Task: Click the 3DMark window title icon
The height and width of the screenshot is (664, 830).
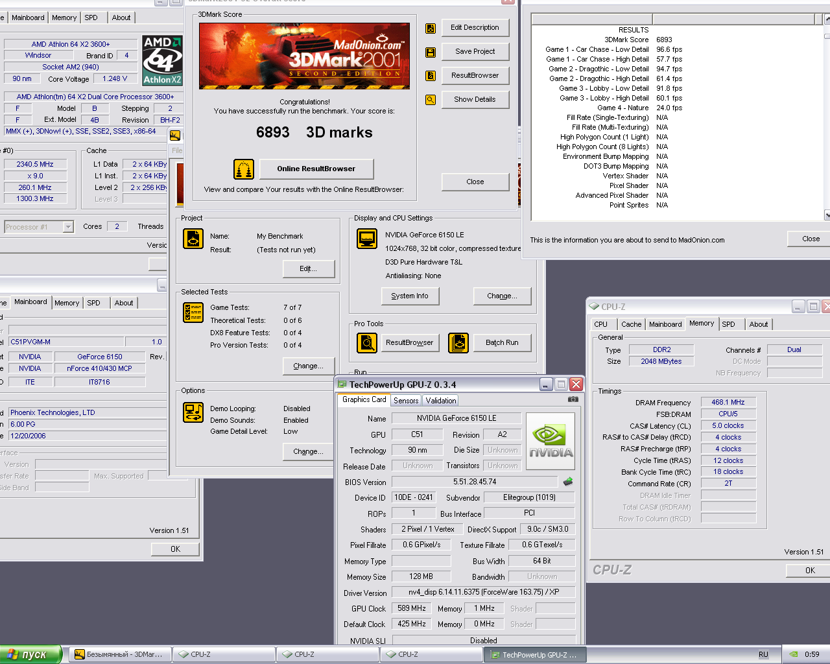Action: [x=175, y=135]
